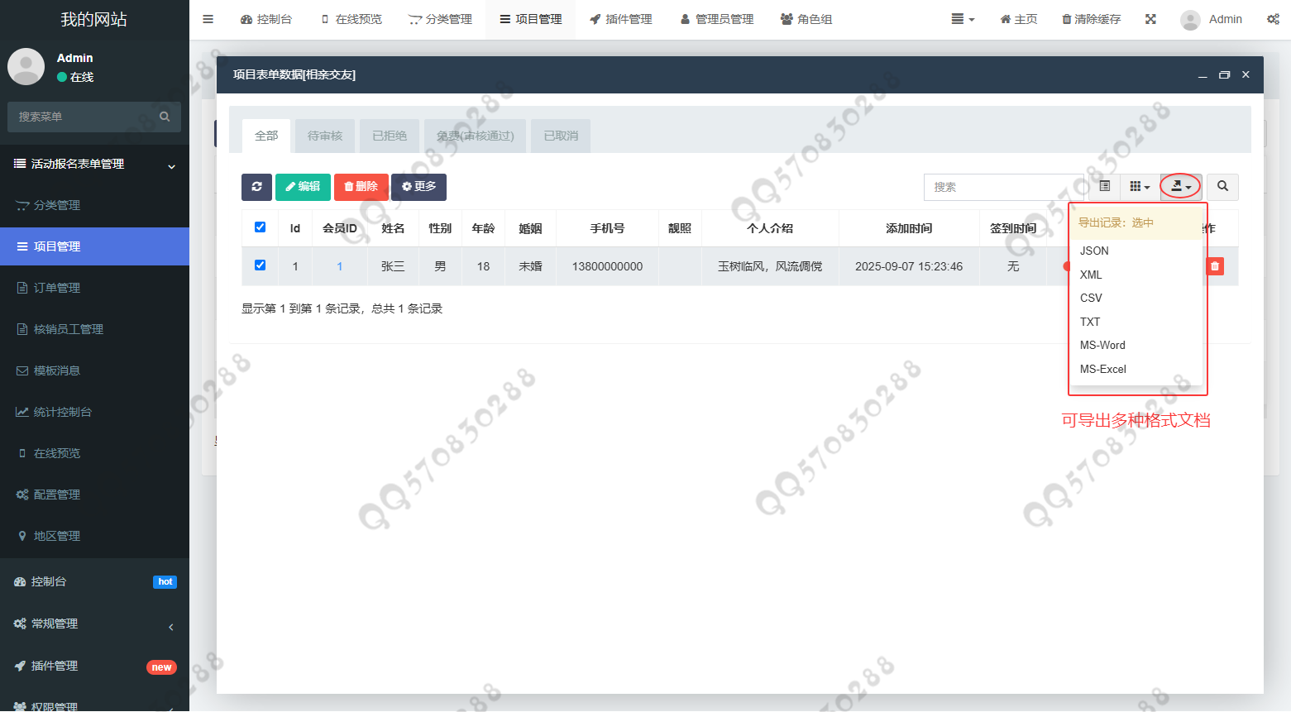Collapse the export data dropdown button
The height and width of the screenshot is (712, 1291).
pos(1180,187)
